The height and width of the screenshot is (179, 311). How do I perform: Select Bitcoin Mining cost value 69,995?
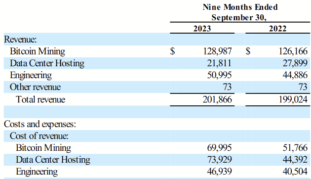(219, 148)
